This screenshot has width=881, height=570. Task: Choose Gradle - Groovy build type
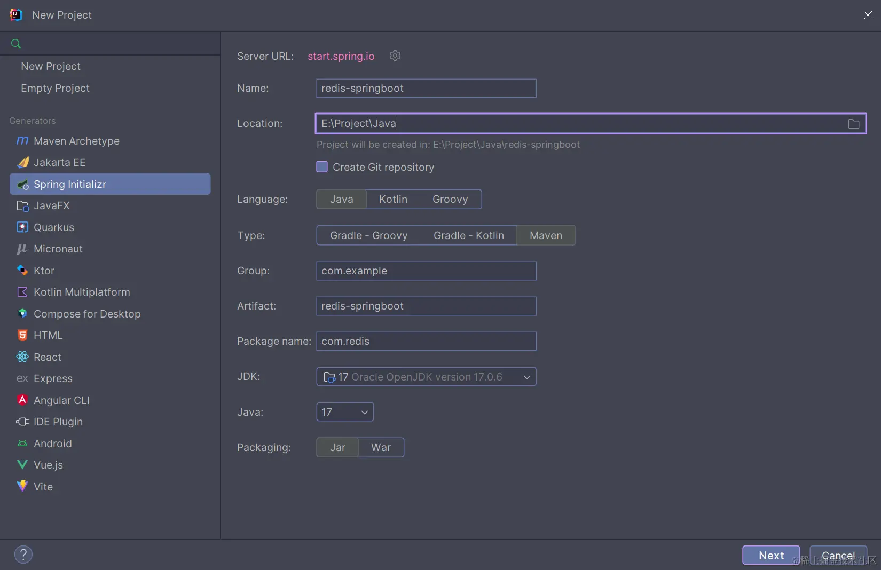(369, 235)
